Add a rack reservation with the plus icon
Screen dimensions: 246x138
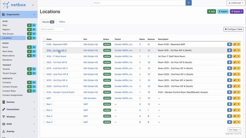click(29, 56)
